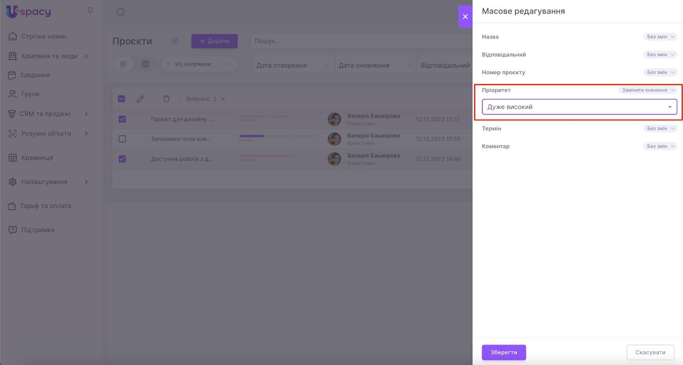Open Тариф та оплата in the sidebar
The image size is (683, 365).
point(46,206)
